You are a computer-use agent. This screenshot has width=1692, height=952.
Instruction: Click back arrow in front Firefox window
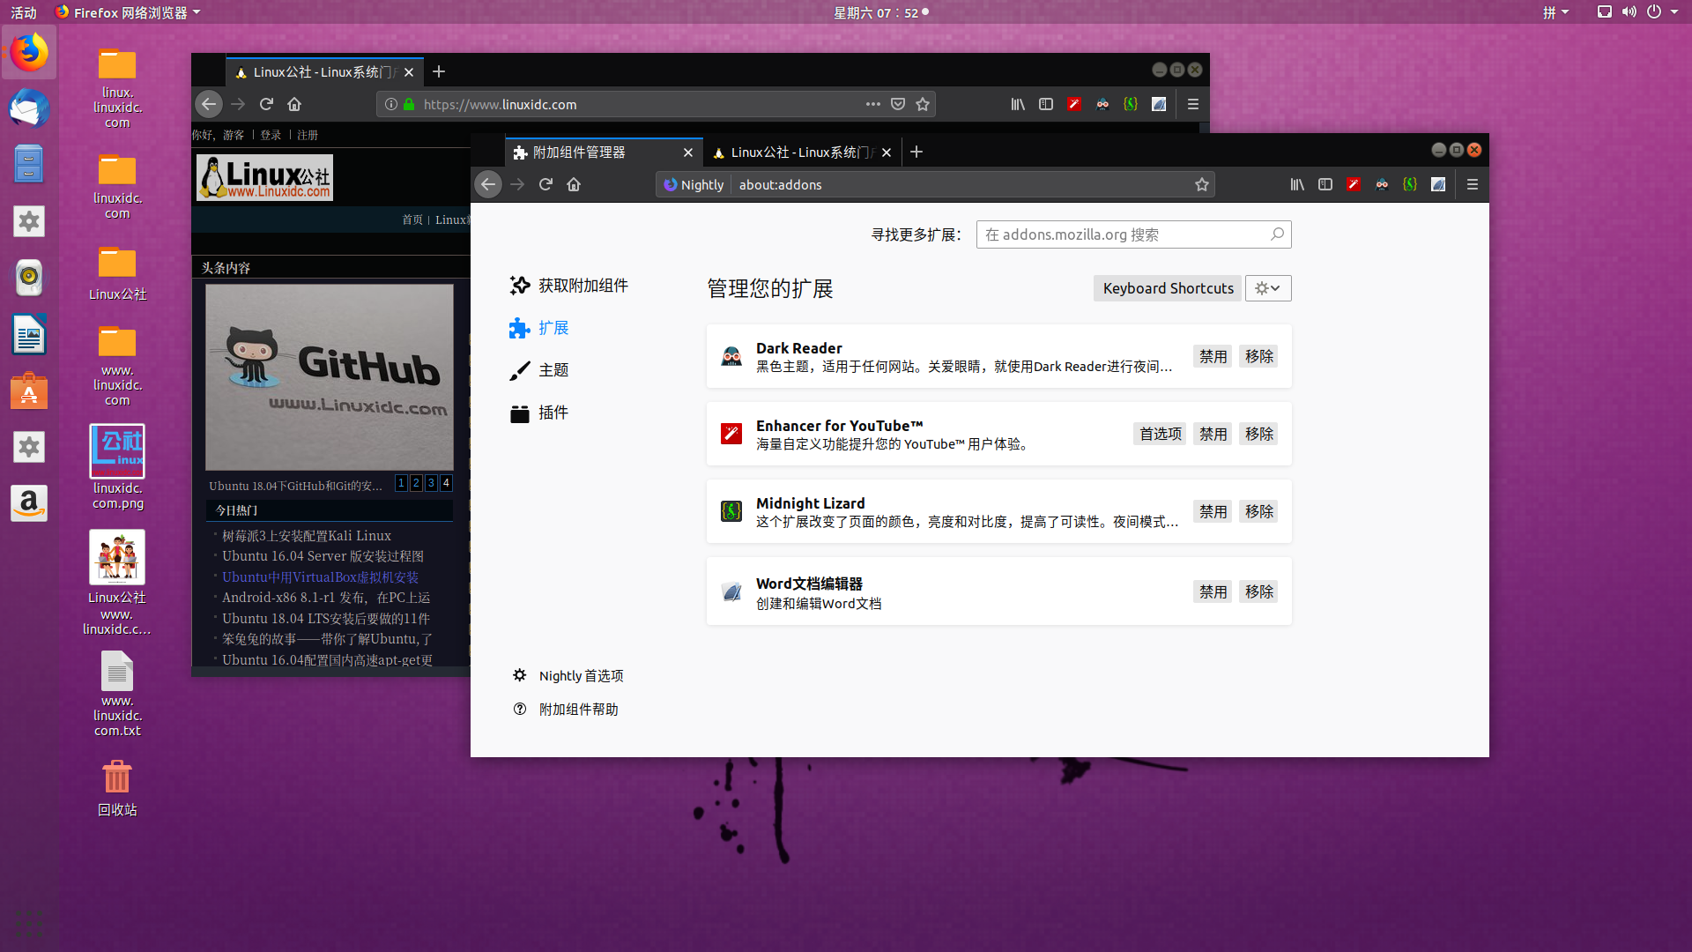click(488, 184)
